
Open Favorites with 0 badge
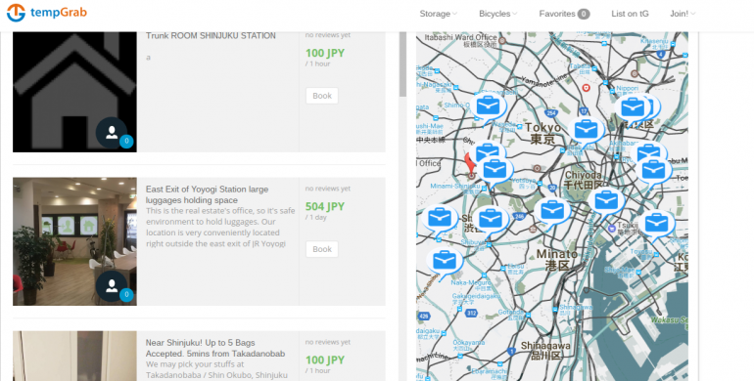[x=564, y=14]
